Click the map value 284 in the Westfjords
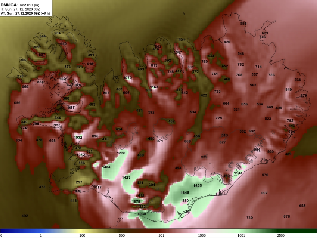Viewport: 317px width, 238px height. 57,33
